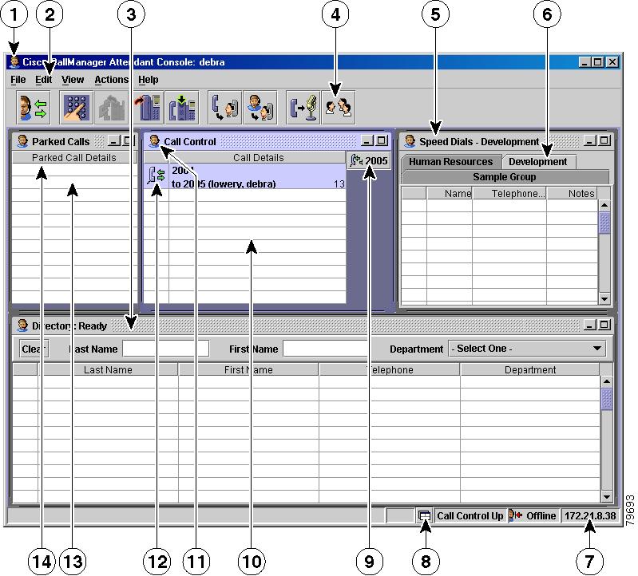Screen dimensions: 638x576
Task: Click the two-people Conference toolbar icon
Action: (x=339, y=108)
